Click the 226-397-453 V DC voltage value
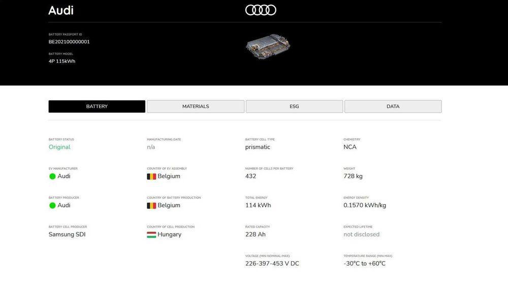This screenshot has height=286, width=508. [x=272, y=264]
